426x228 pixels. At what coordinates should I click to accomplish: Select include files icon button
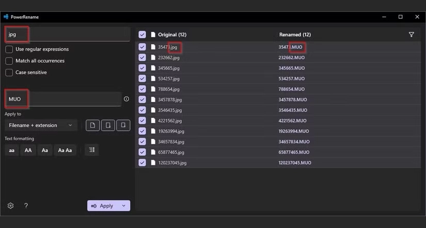click(x=92, y=126)
